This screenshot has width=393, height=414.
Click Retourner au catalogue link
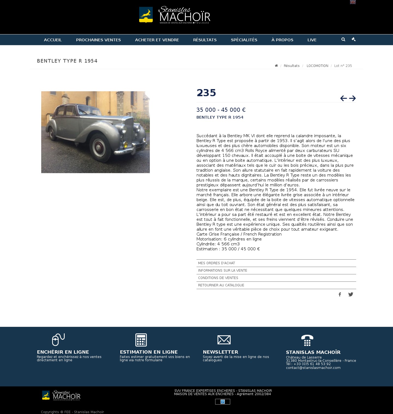click(x=276, y=285)
